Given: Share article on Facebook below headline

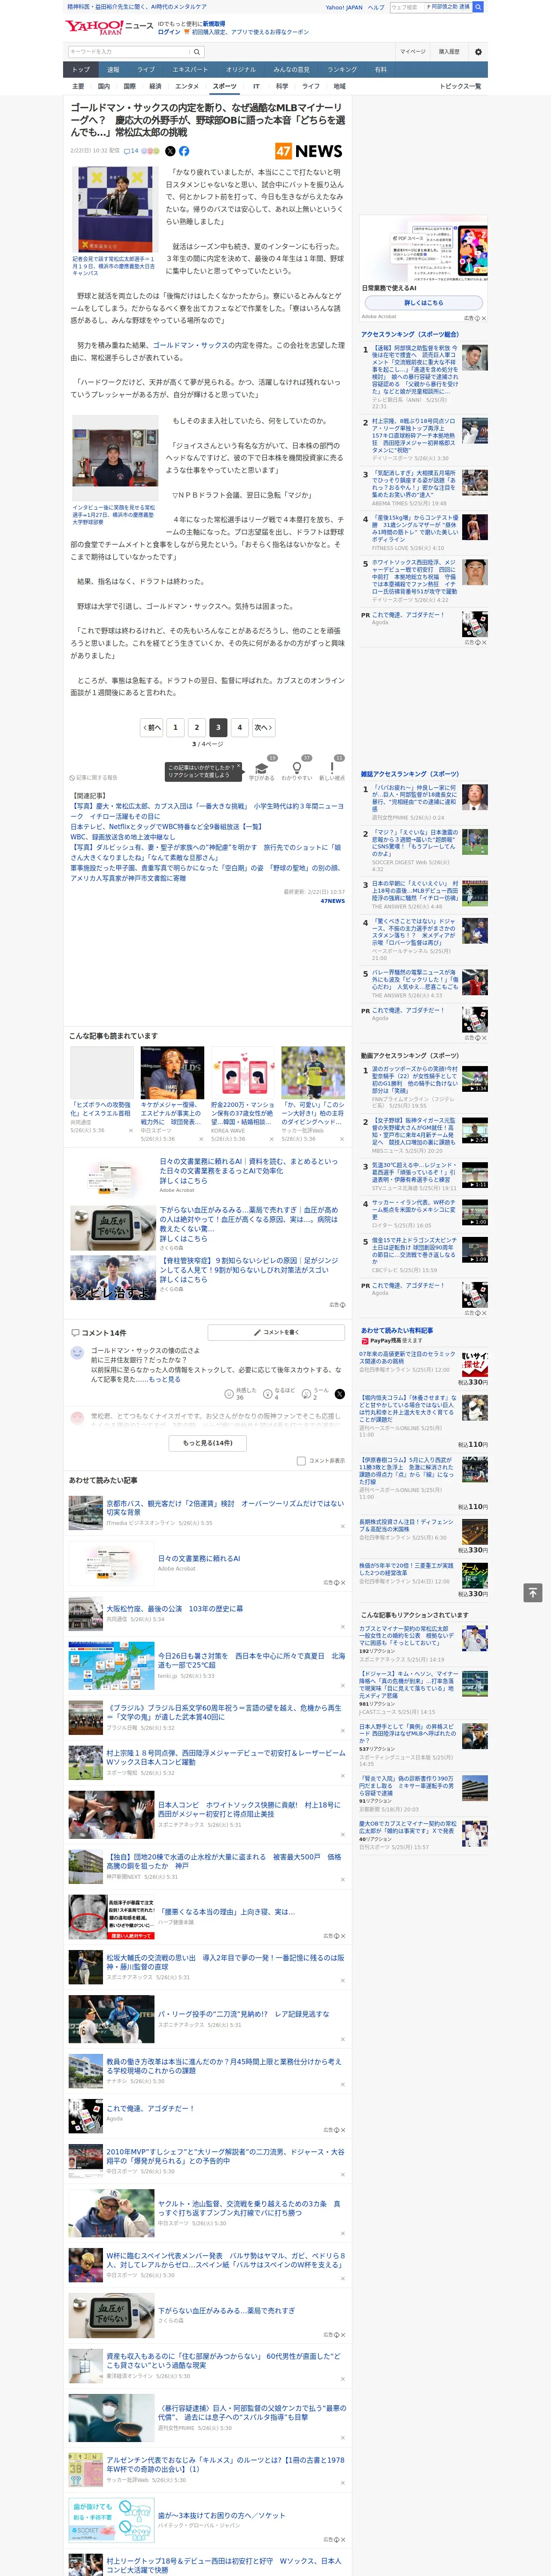Looking at the screenshot, I should 184,151.
